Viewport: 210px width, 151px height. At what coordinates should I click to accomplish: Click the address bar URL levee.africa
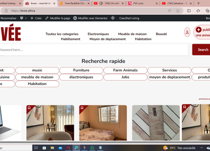pyautogui.click(x=23, y=10)
